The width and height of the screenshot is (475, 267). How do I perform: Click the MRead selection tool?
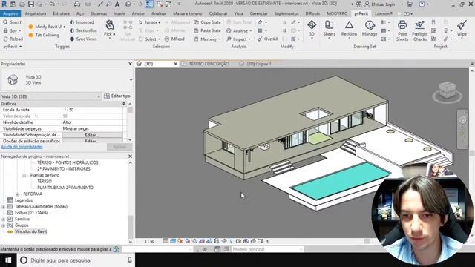pyautogui.click(x=174, y=39)
